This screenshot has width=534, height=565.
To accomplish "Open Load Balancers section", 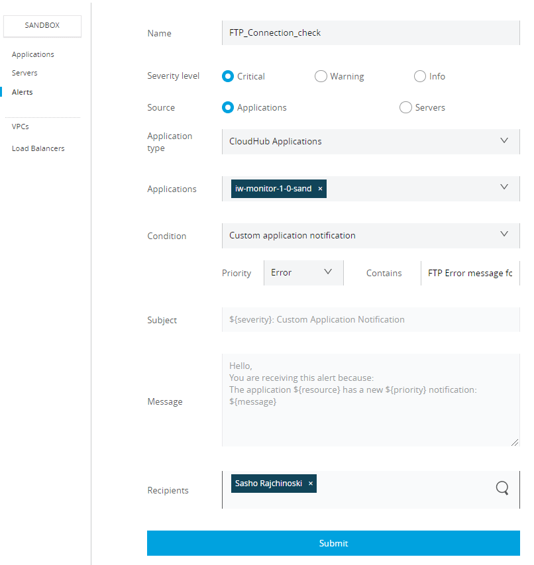I will (38, 148).
